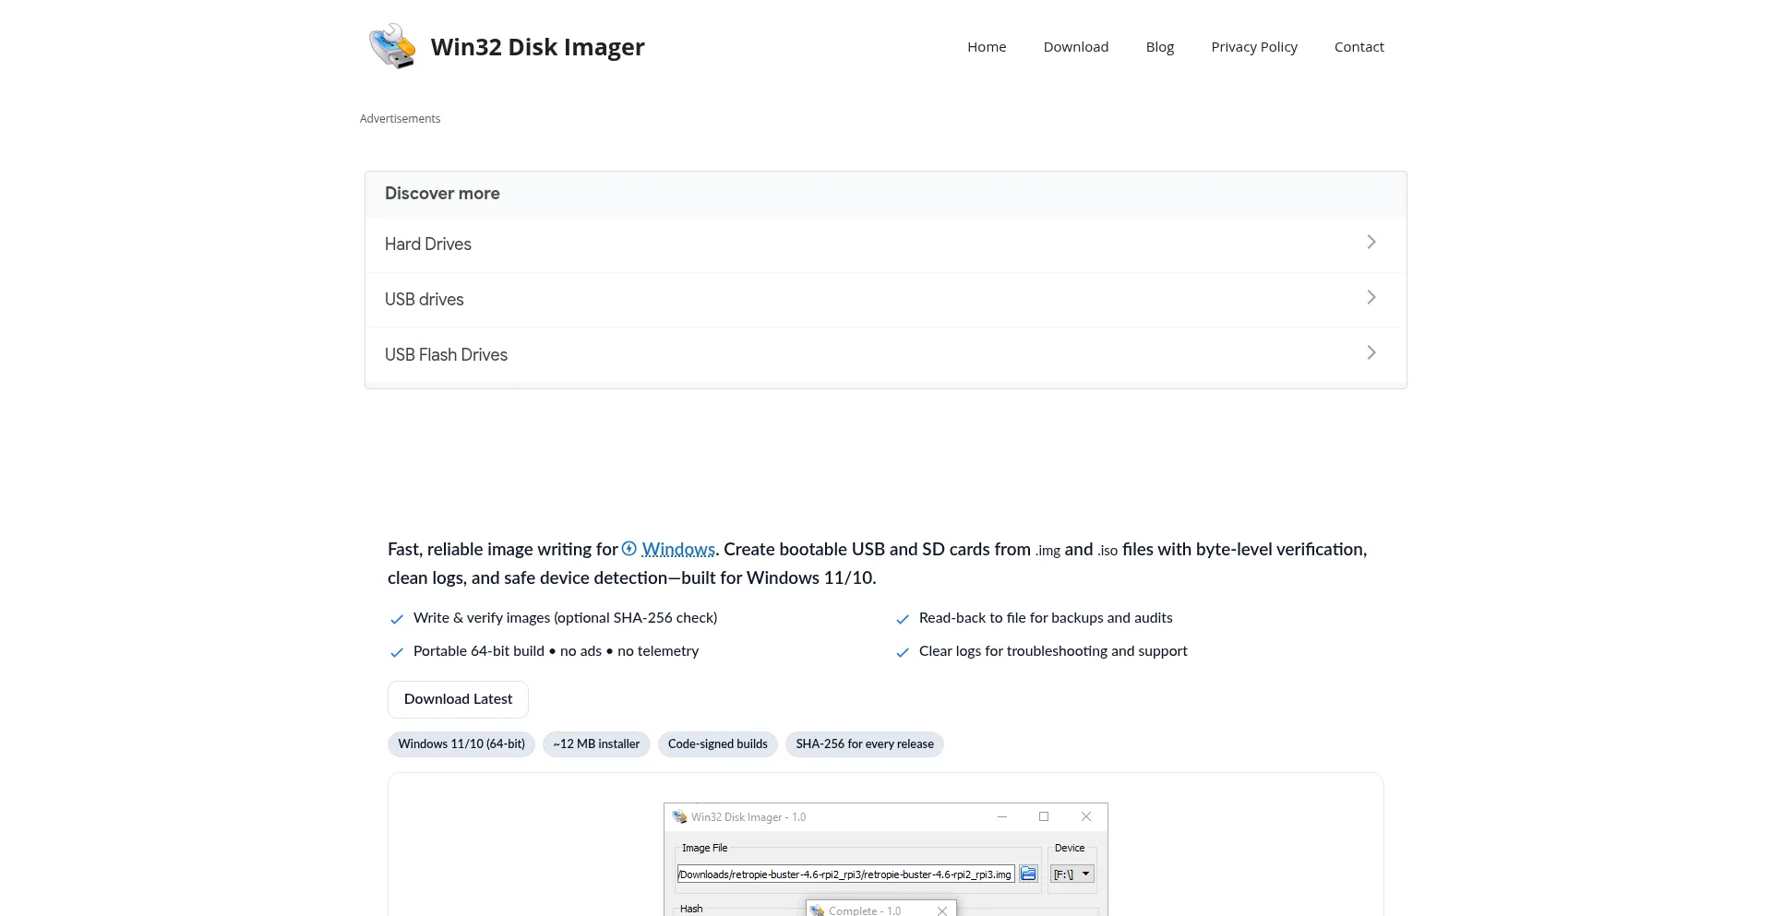Follow the Windows hyperlink in the intro

[x=678, y=550]
